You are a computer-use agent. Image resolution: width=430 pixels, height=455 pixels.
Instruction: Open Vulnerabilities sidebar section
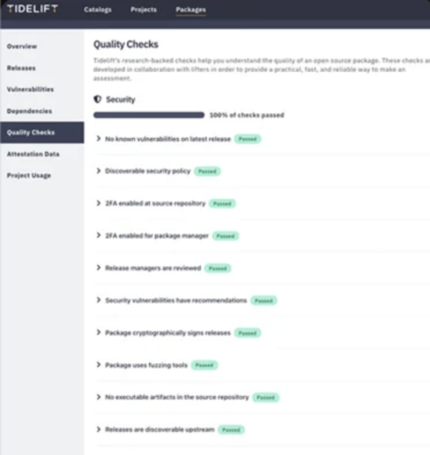point(31,90)
